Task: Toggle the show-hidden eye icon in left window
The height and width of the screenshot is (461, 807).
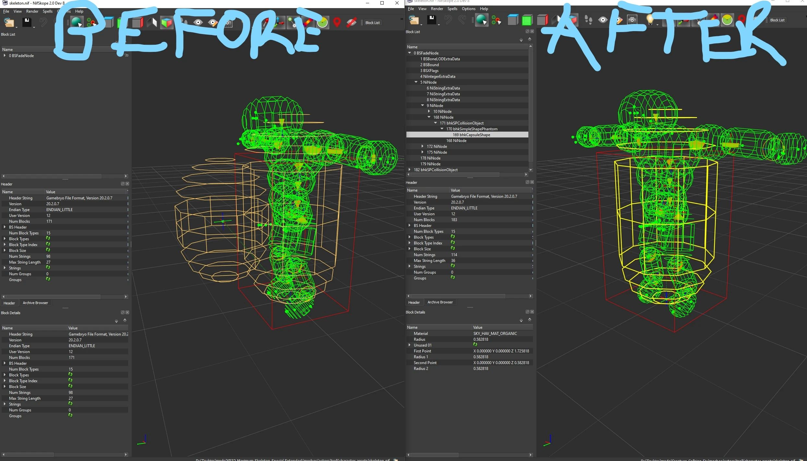Action: [x=198, y=22]
